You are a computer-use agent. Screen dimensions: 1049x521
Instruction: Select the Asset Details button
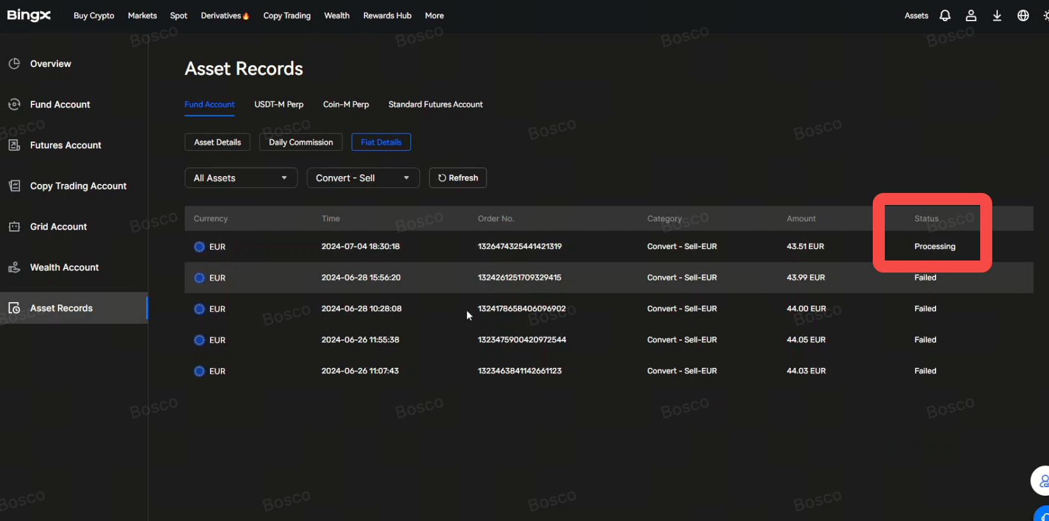[217, 142]
